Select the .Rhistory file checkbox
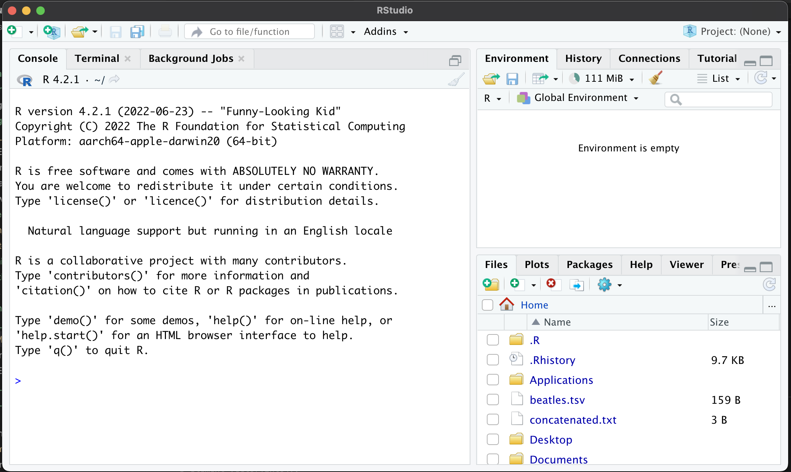 [x=493, y=360]
